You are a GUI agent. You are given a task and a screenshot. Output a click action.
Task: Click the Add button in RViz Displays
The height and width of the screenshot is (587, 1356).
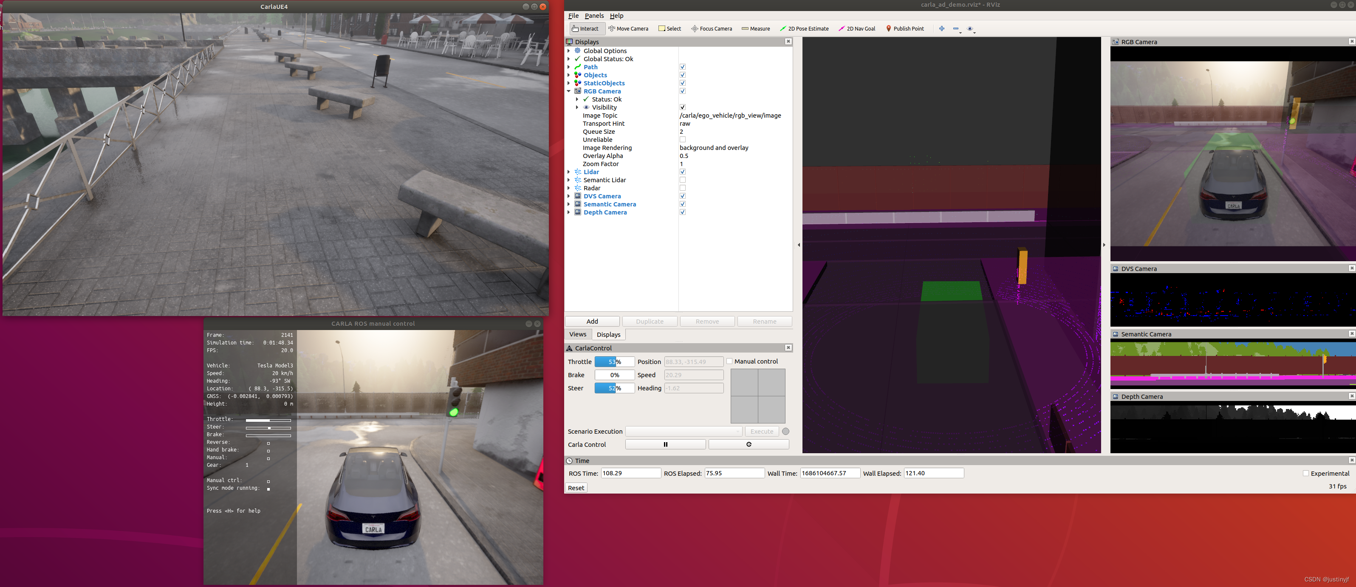point(592,320)
